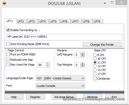This screenshot has height=105, width=129.
Task: Click the forwarding printer name field
Action: click(x=64, y=37)
